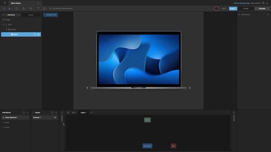
Task: Click the Artboard label above the canvas
Action: click(51, 15)
